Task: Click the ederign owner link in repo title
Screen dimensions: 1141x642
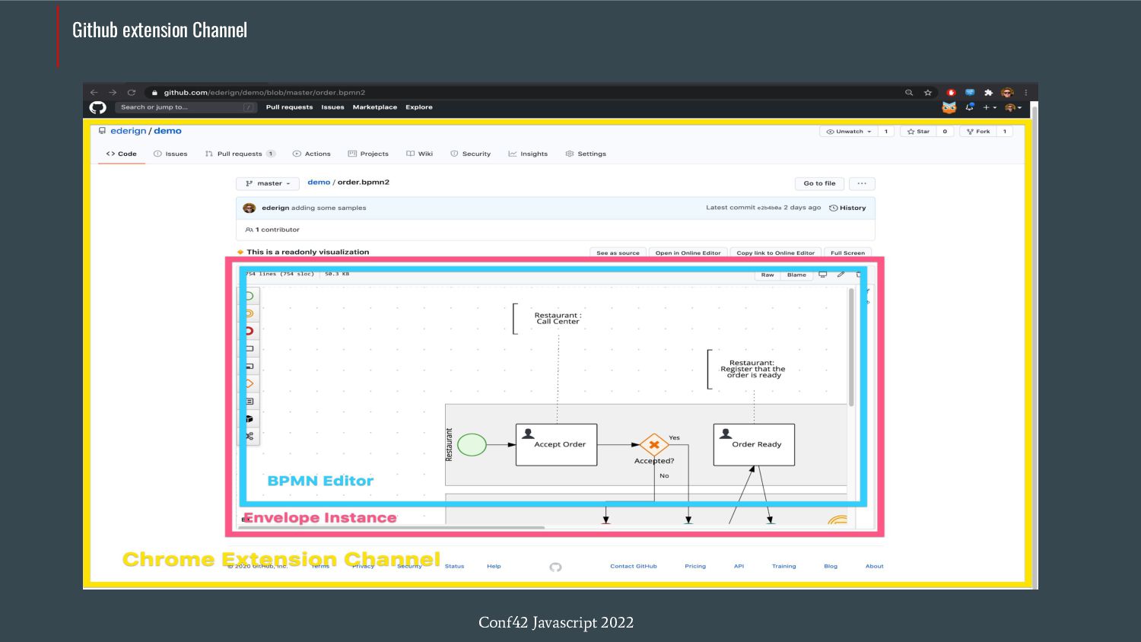Action: (x=128, y=131)
